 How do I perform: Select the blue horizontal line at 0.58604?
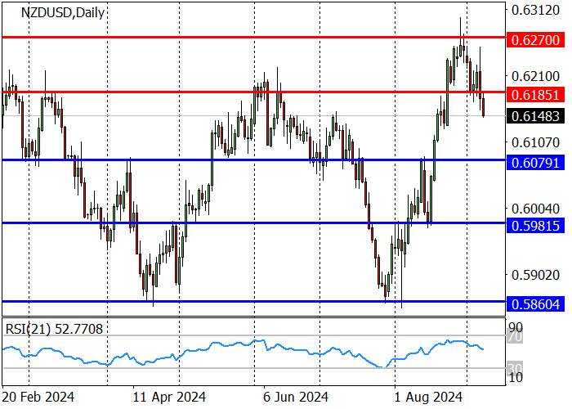click(x=254, y=301)
